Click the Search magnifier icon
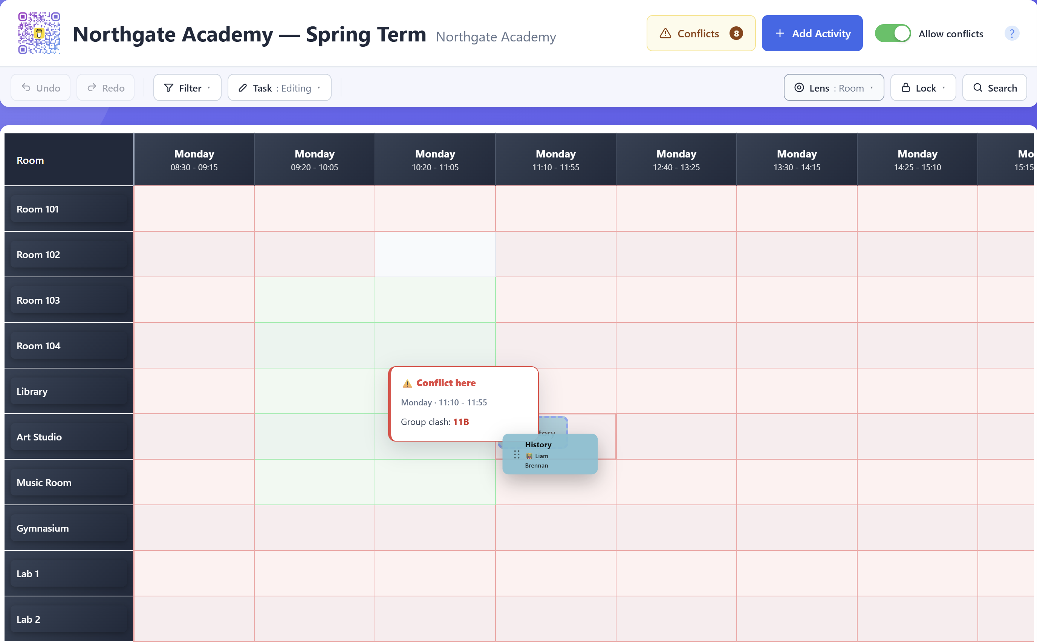Viewport: 1037px width, 642px height. (977, 87)
